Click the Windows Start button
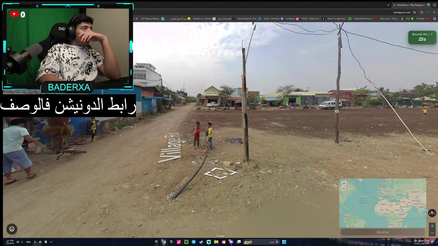This screenshot has height=246, width=438. pyautogui.click(x=284, y=242)
